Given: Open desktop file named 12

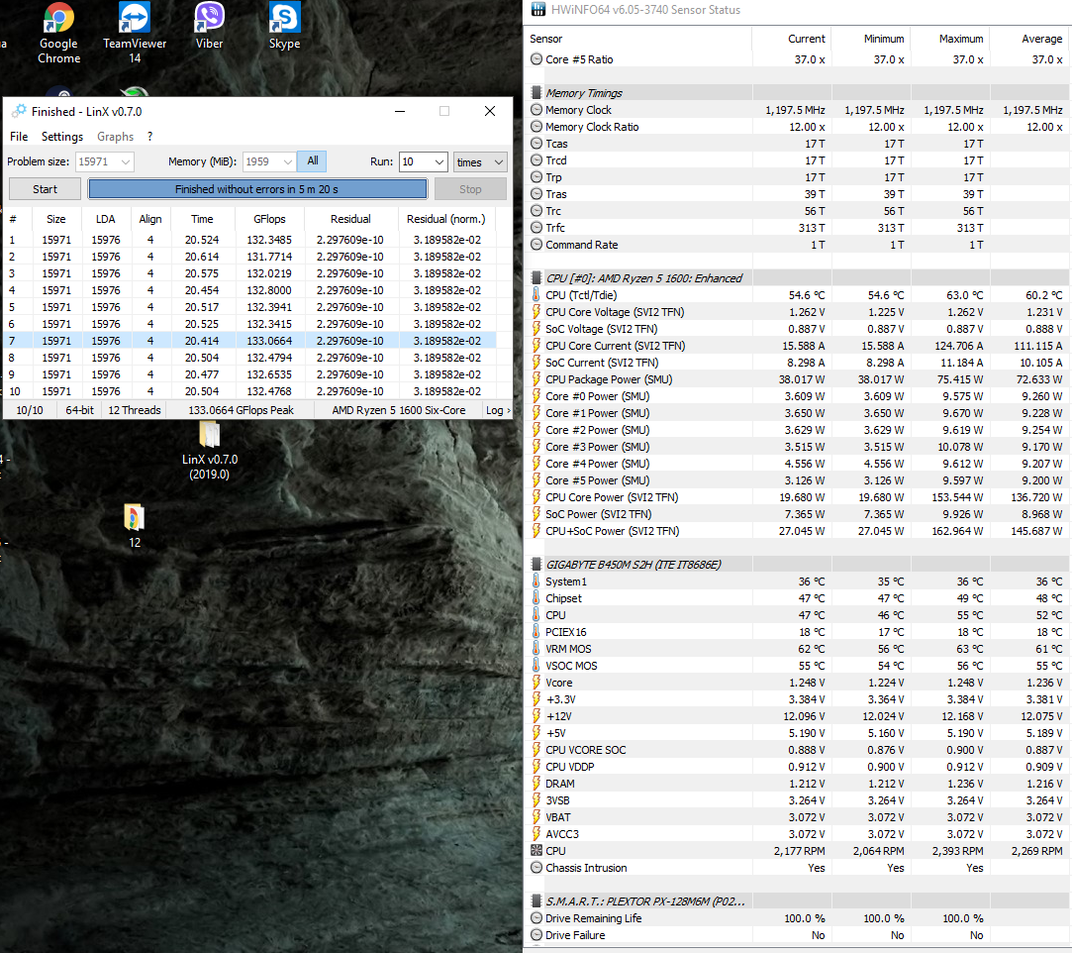Looking at the screenshot, I should [x=135, y=526].
